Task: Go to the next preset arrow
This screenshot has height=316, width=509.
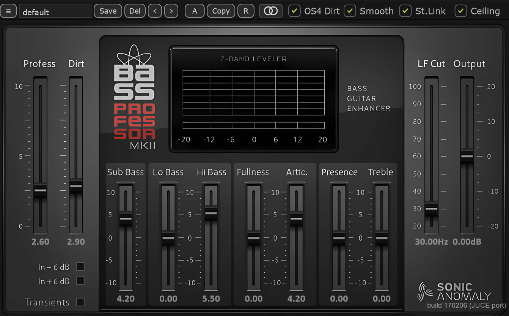Action: pyautogui.click(x=171, y=11)
